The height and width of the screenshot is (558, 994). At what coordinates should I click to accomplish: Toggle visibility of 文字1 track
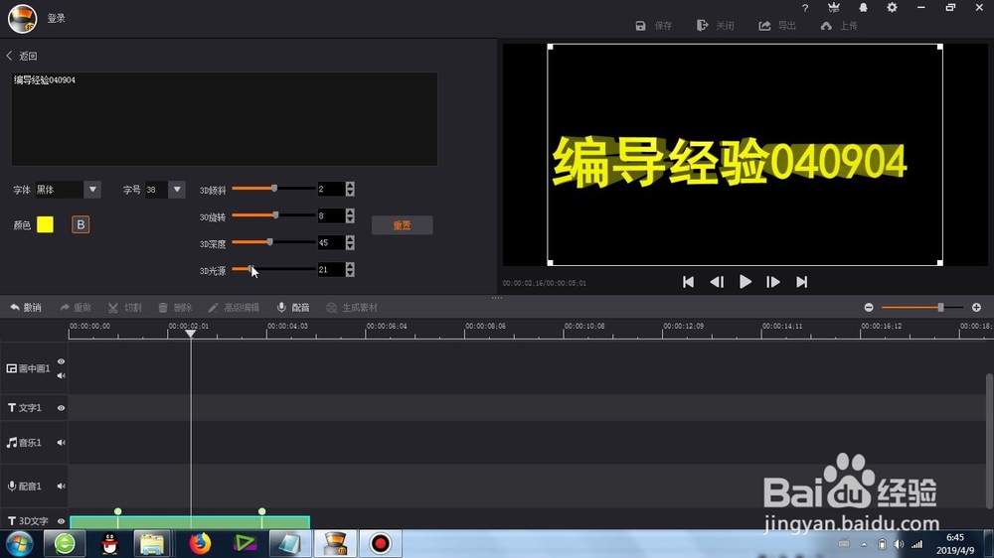[61, 408]
